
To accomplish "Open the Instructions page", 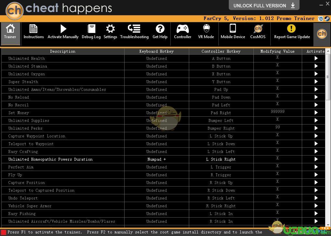I will coord(33,32).
